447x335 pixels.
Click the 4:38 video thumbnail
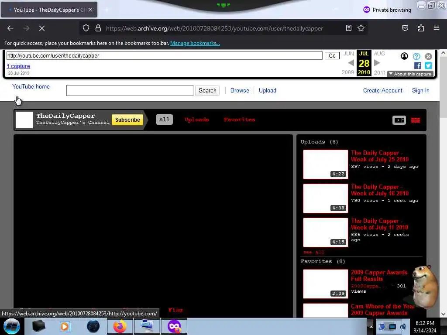click(326, 198)
